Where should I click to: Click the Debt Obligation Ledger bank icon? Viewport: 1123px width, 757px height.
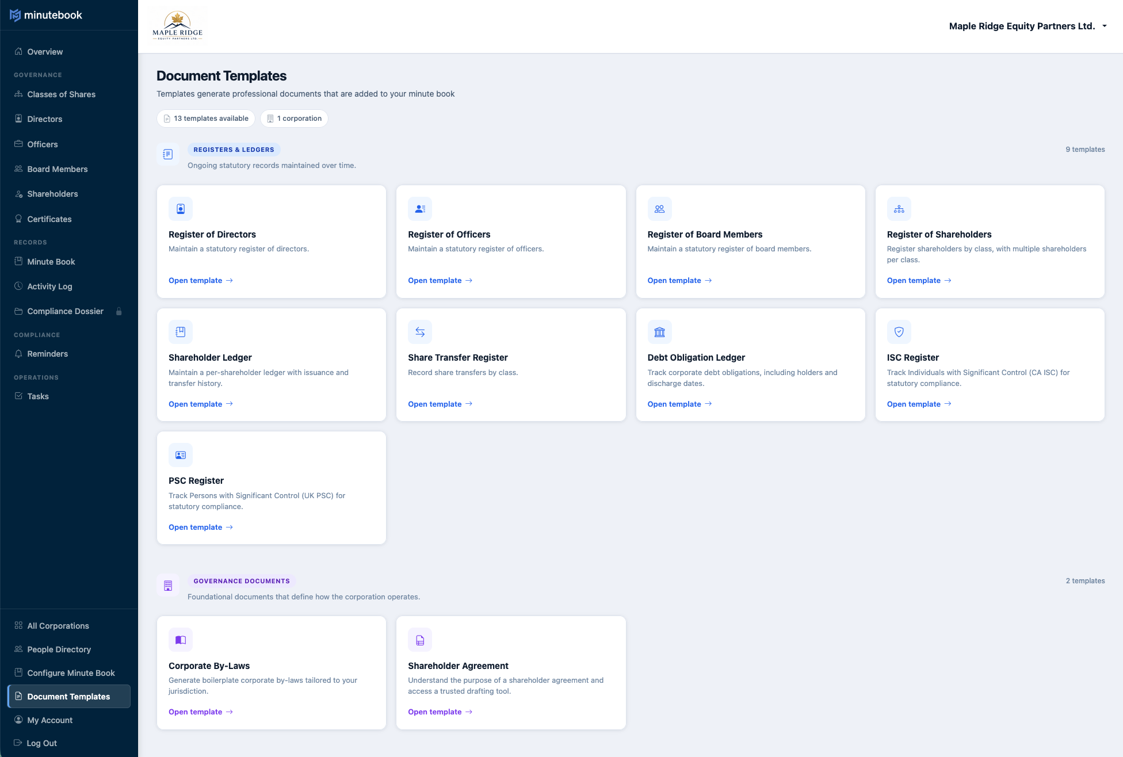point(659,331)
